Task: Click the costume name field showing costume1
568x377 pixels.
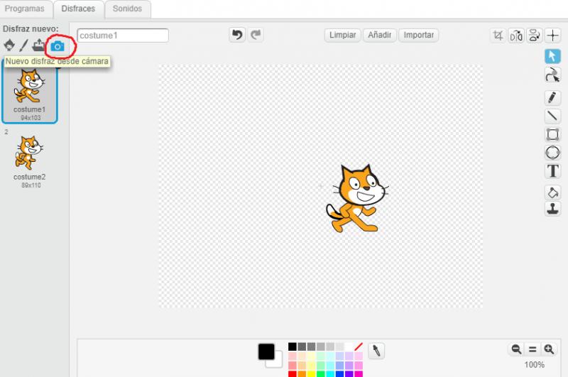Action: [x=123, y=35]
